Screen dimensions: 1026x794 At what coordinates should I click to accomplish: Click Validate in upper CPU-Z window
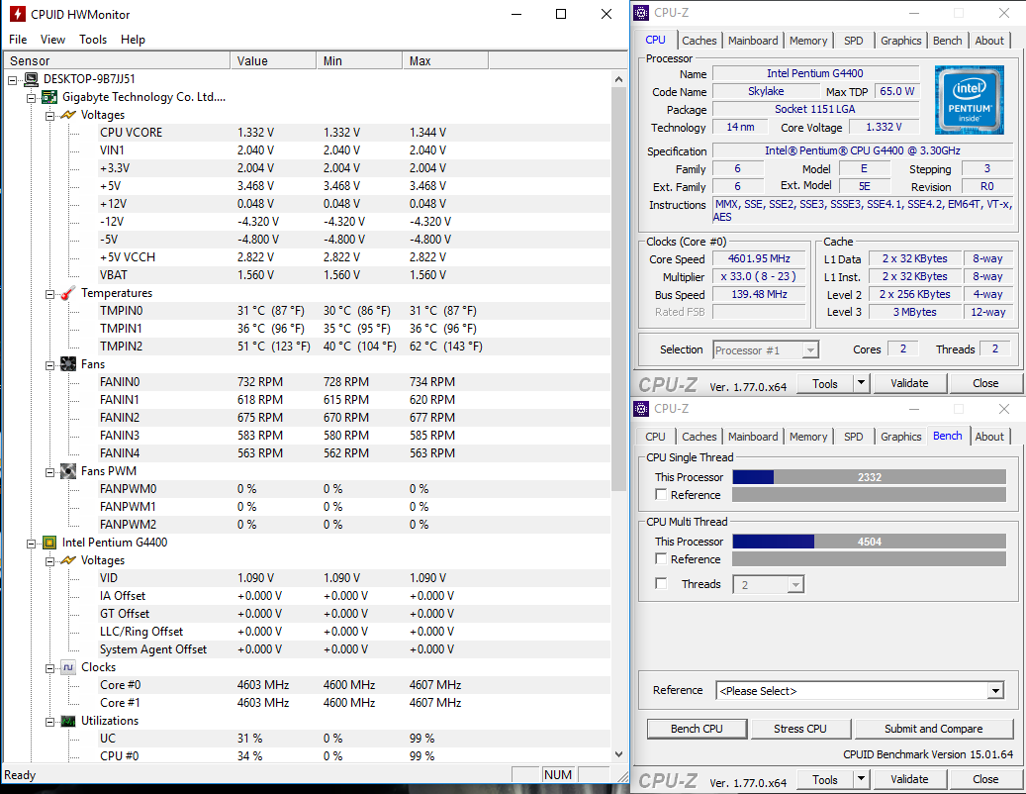coord(909,383)
